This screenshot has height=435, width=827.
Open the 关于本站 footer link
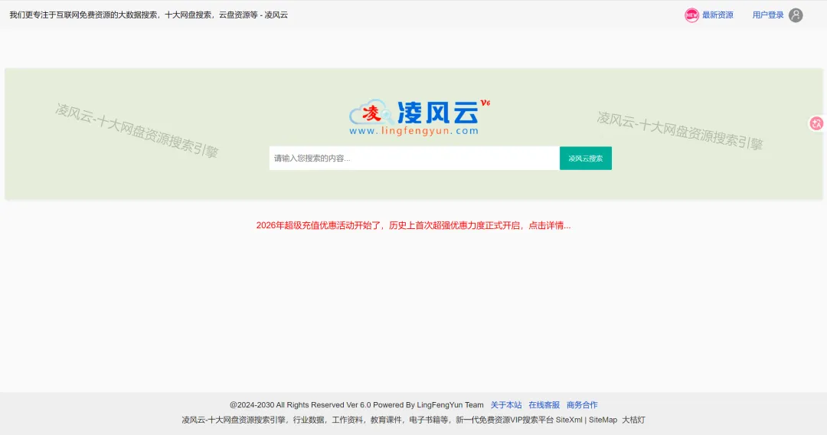pos(506,405)
